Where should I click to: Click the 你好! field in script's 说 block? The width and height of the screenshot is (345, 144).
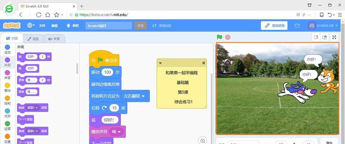point(110,120)
